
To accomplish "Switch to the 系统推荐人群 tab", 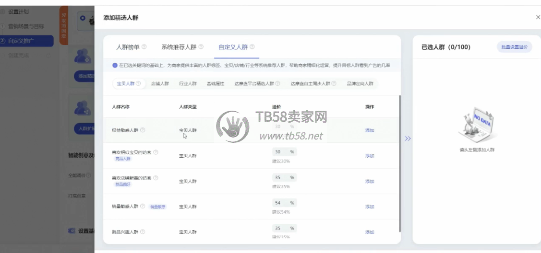I will click(x=179, y=47).
